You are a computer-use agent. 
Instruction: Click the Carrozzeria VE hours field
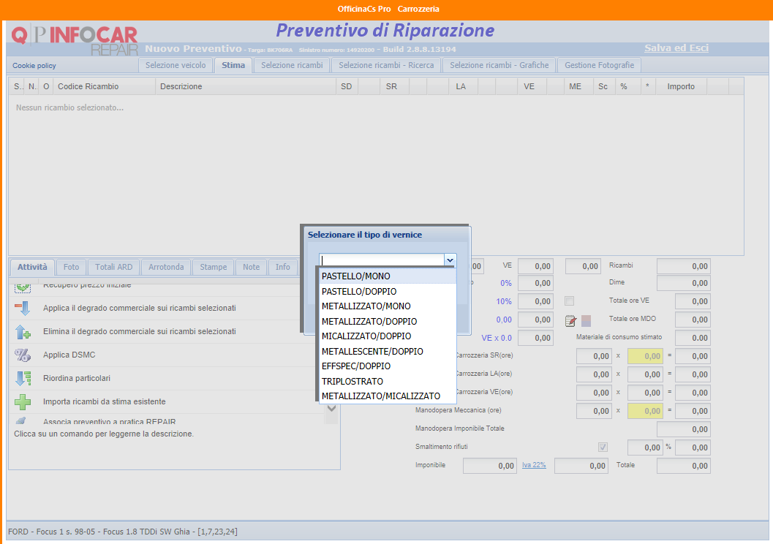point(594,393)
